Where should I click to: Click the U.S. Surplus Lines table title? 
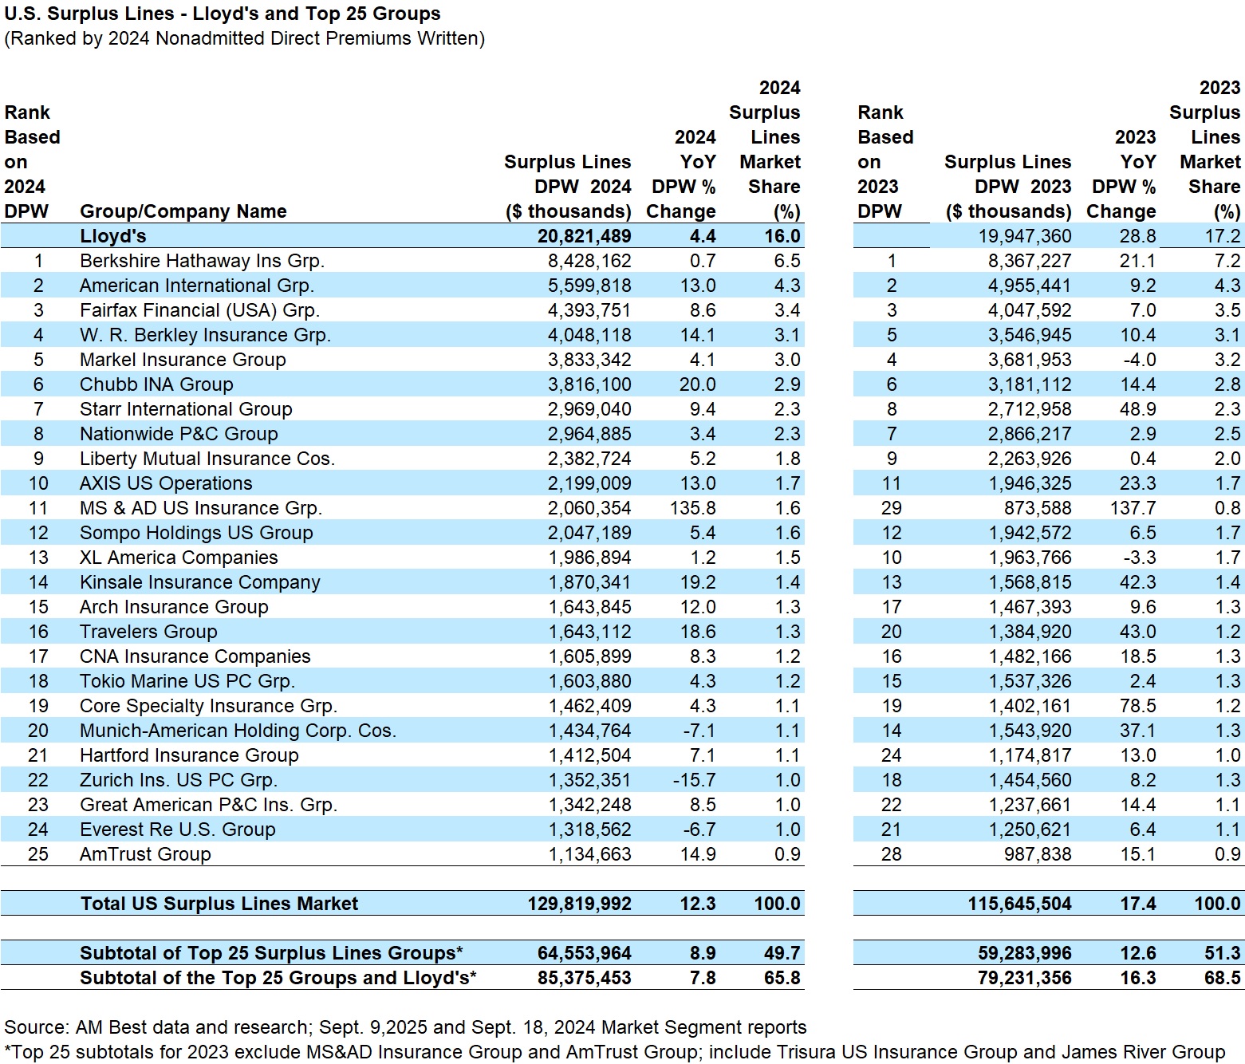pos(222,14)
